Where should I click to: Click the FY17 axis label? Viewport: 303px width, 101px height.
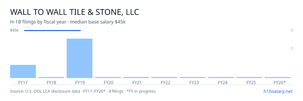point(23,82)
